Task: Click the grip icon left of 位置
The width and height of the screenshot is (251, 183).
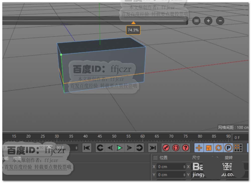Action: 155,158
